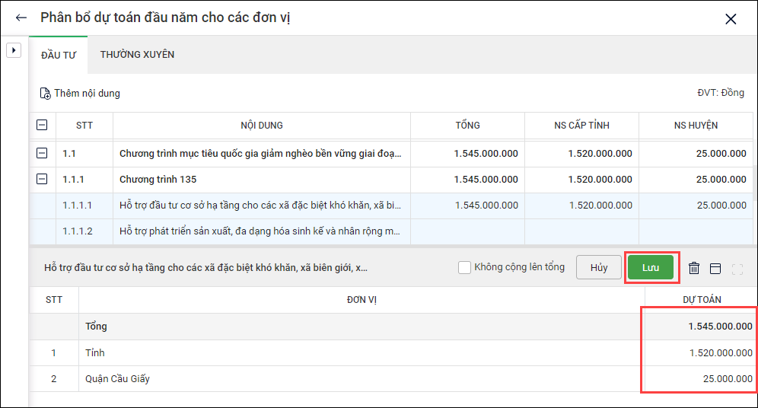Collapse Chương trình 135 row
The image size is (758, 408).
tap(42, 180)
